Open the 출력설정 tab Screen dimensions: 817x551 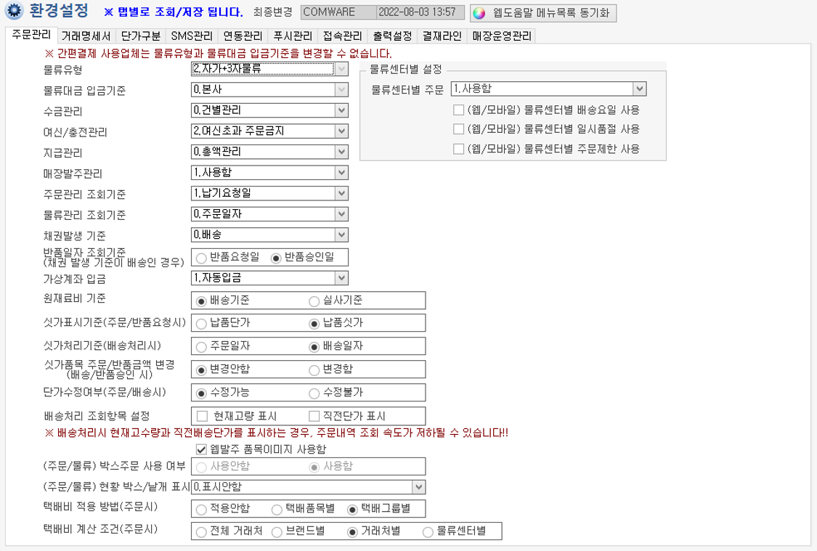[392, 36]
